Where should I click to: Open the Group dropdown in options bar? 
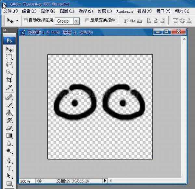click(x=76, y=21)
